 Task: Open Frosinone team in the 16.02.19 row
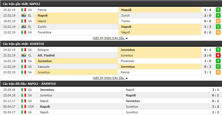tap(127, 61)
